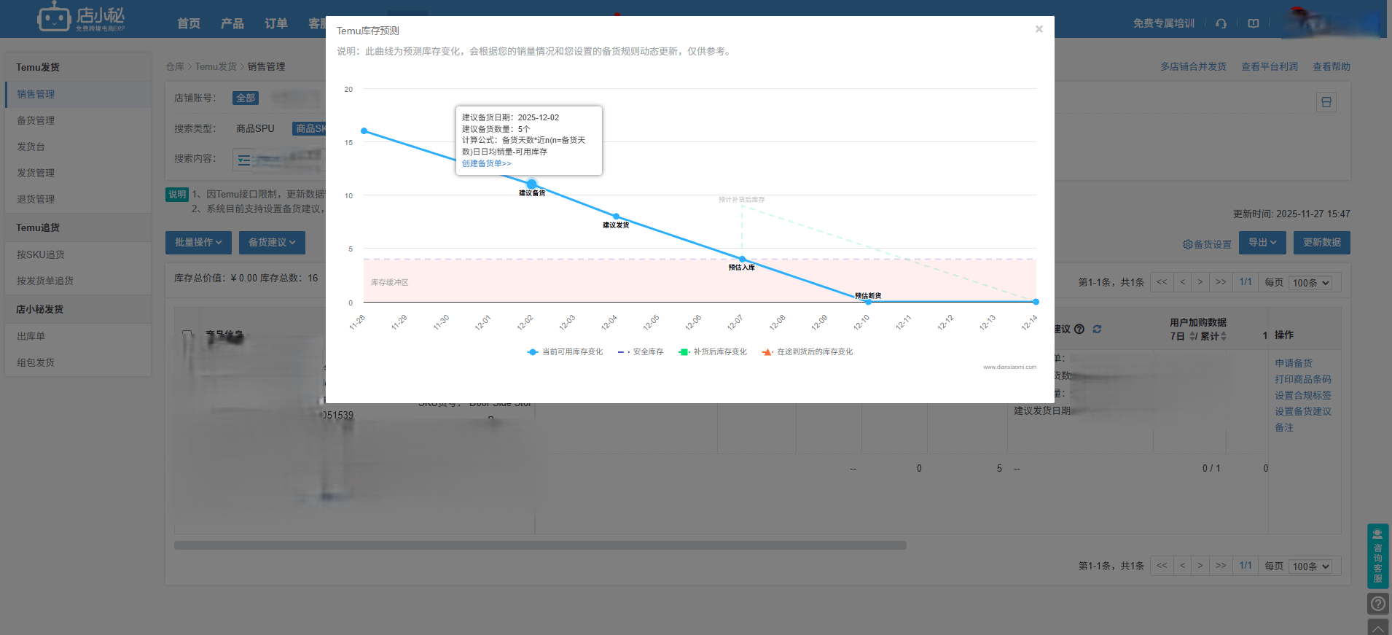Open the book documentation icon in header
The image size is (1392, 635).
tap(1253, 23)
